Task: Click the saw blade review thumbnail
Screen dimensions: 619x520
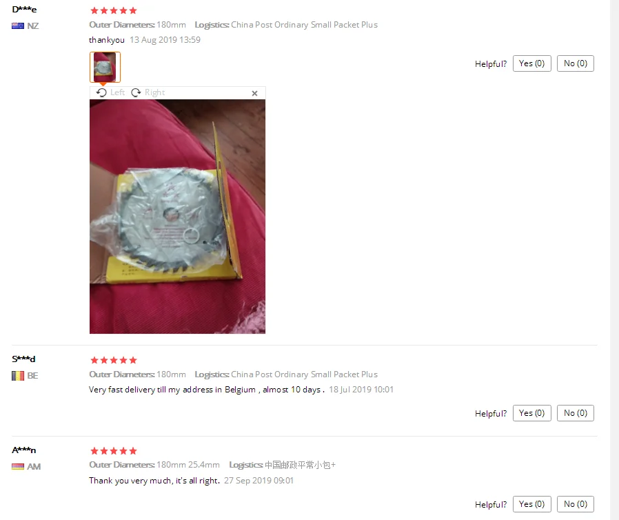Action: click(105, 67)
